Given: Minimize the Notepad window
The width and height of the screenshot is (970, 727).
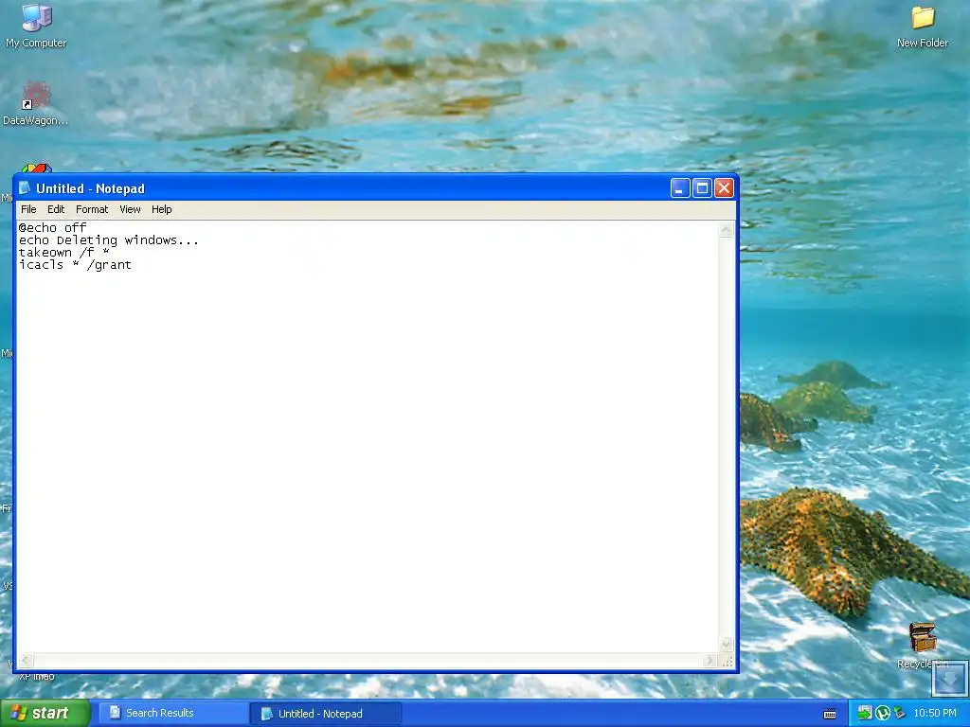Looking at the screenshot, I should [680, 188].
